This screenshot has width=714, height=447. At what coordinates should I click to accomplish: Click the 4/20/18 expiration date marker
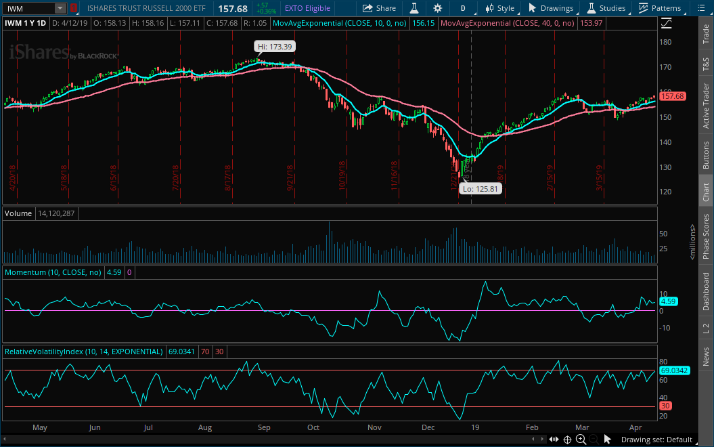pyautogui.click(x=12, y=177)
